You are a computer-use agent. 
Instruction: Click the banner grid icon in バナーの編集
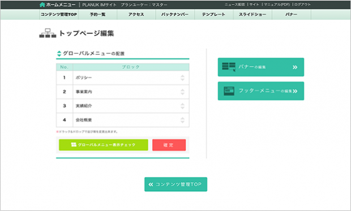[x=229, y=67]
